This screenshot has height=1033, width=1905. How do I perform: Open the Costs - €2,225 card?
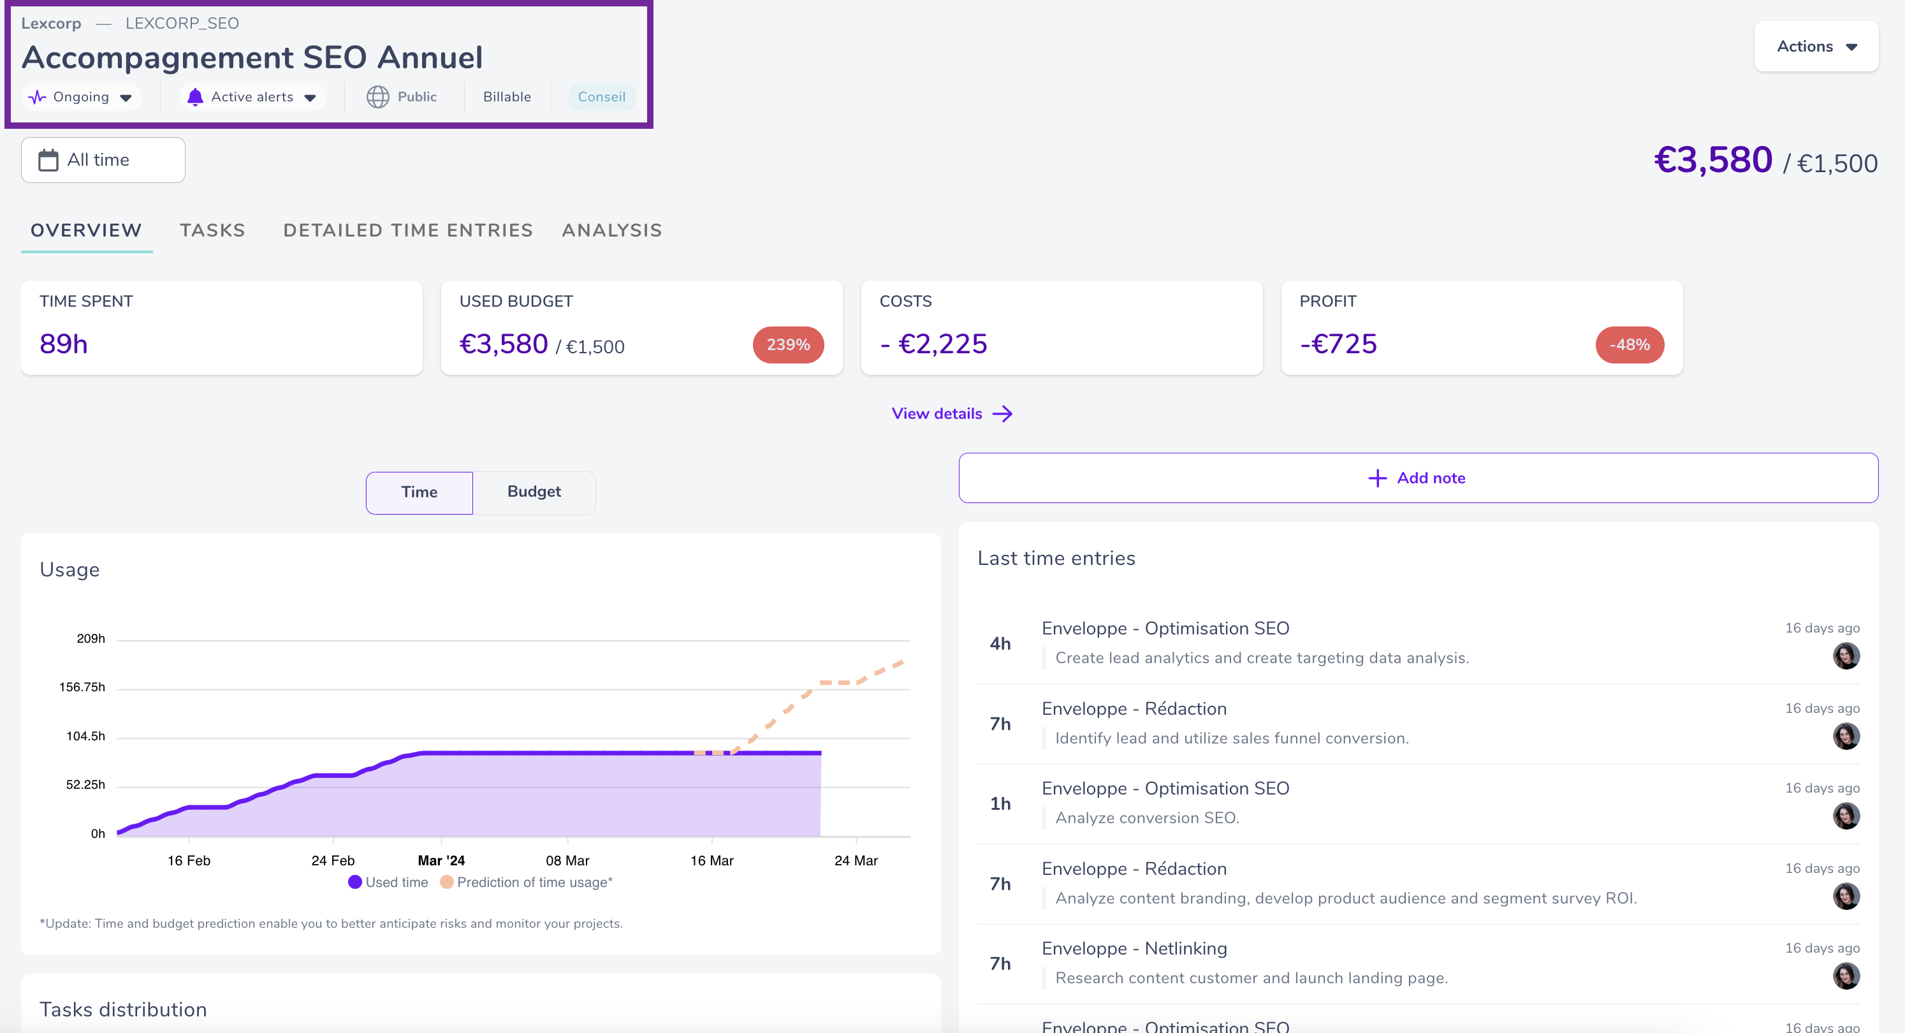(x=1062, y=328)
